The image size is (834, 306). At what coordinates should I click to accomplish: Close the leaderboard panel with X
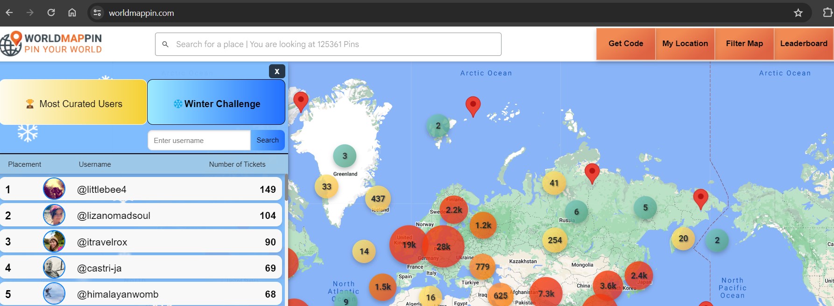pos(277,71)
